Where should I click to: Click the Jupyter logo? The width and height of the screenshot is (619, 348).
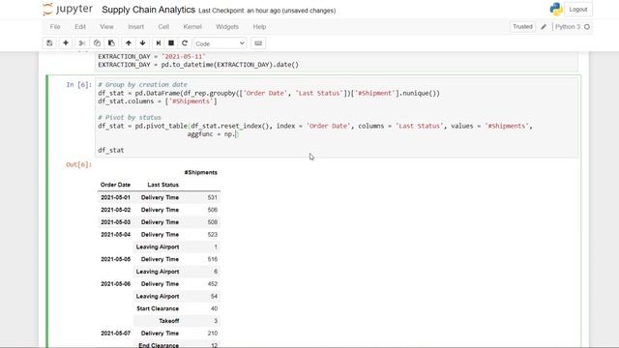68,9
